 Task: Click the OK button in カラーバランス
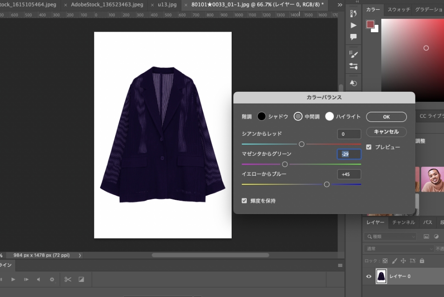pos(386,117)
